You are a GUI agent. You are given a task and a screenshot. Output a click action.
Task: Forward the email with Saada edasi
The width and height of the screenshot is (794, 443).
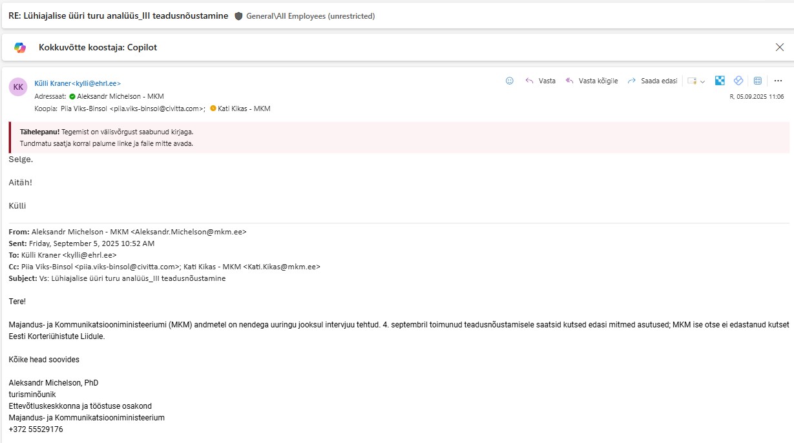coord(653,81)
